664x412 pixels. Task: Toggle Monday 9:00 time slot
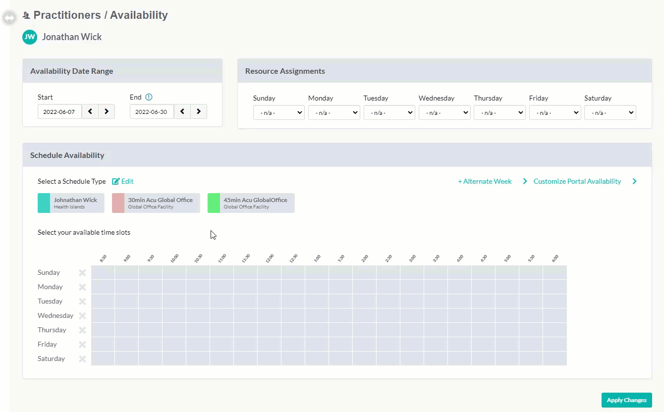(127, 287)
